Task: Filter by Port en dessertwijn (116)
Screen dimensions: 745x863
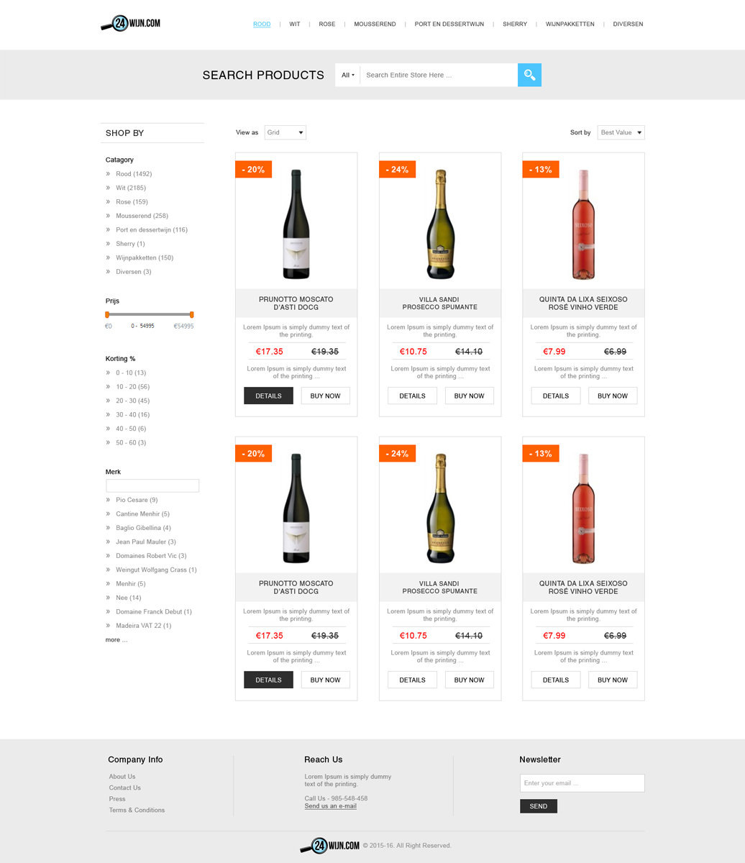Action: pos(152,230)
